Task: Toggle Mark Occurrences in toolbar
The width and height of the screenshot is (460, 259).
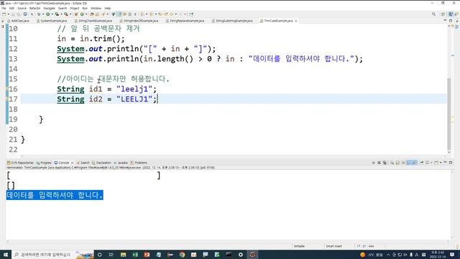Action: click(x=118, y=14)
